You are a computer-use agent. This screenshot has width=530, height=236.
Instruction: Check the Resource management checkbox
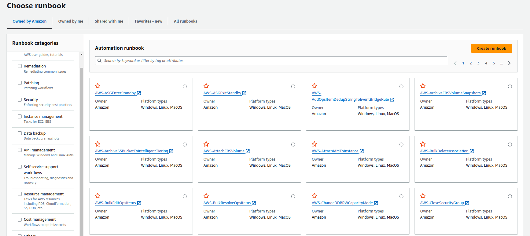pyautogui.click(x=20, y=194)
